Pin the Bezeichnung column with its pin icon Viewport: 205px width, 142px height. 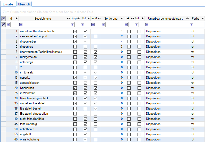click(x=68, y=19)
